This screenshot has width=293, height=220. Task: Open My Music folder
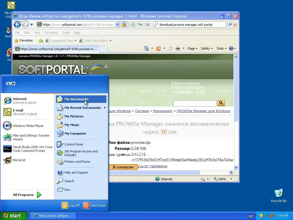[81, 125]
